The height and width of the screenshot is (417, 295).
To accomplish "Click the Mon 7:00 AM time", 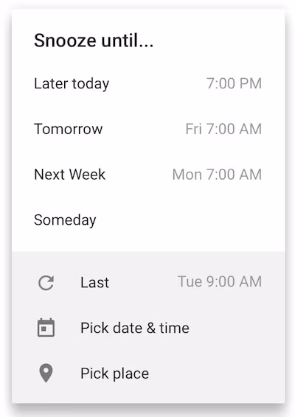I will (x=217, y=175).
